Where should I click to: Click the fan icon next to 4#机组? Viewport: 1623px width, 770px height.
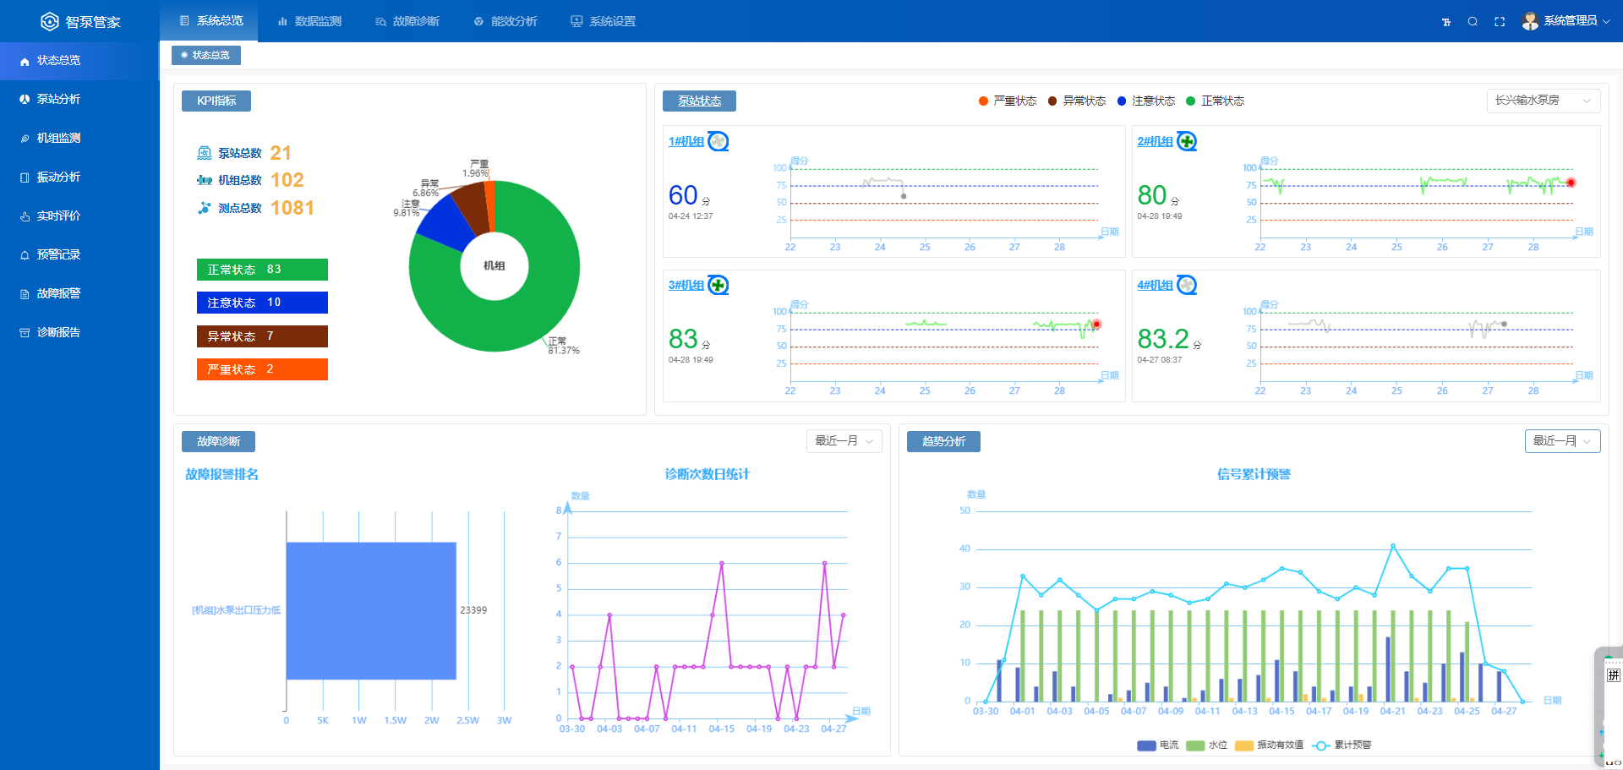tap(1187, 285)
